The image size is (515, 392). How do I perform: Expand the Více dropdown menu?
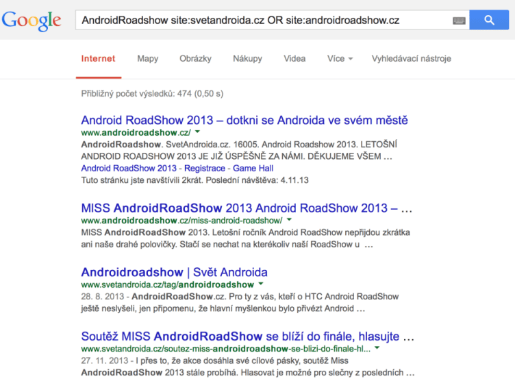[x=340, y=58]
